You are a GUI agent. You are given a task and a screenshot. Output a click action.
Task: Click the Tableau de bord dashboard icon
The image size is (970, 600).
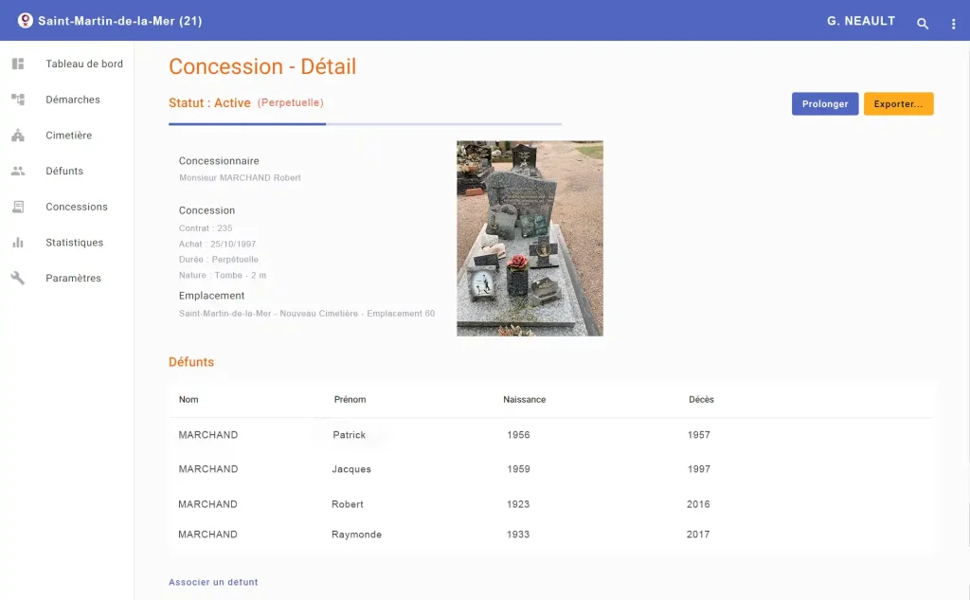coord(18,64)
